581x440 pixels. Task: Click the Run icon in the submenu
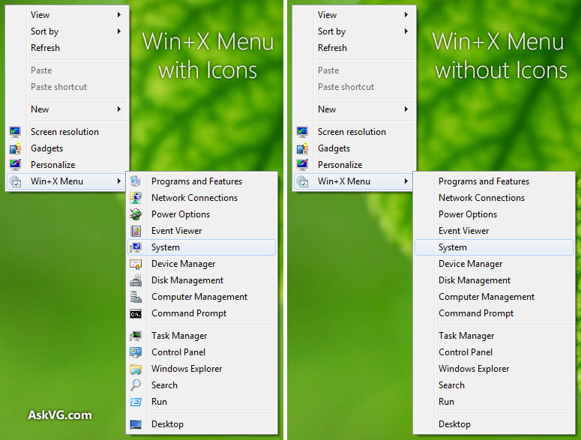coord(136,402)
